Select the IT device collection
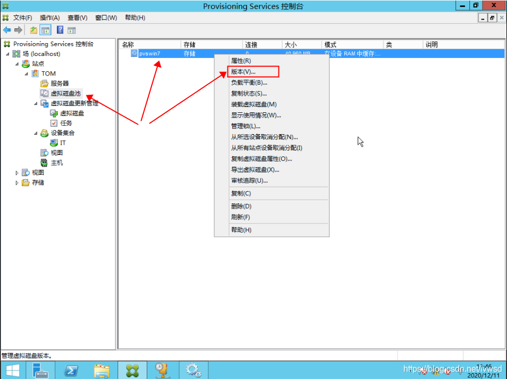The image size is (507, 379). point(63,143)
